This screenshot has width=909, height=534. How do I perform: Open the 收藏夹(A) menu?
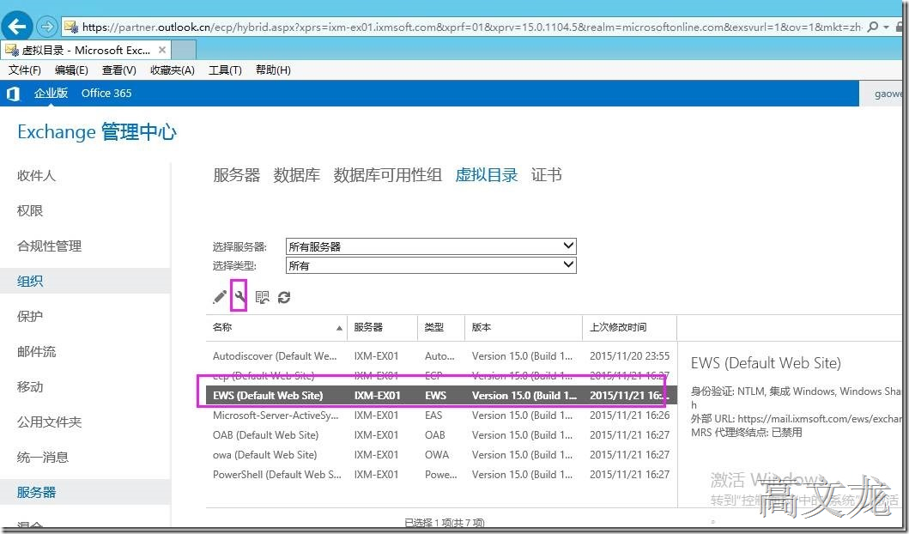point(173,70)
